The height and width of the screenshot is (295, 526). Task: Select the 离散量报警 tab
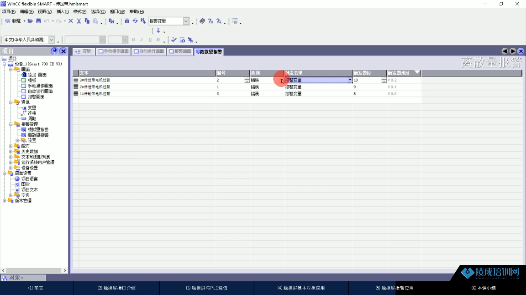click(x=209, y=51)
